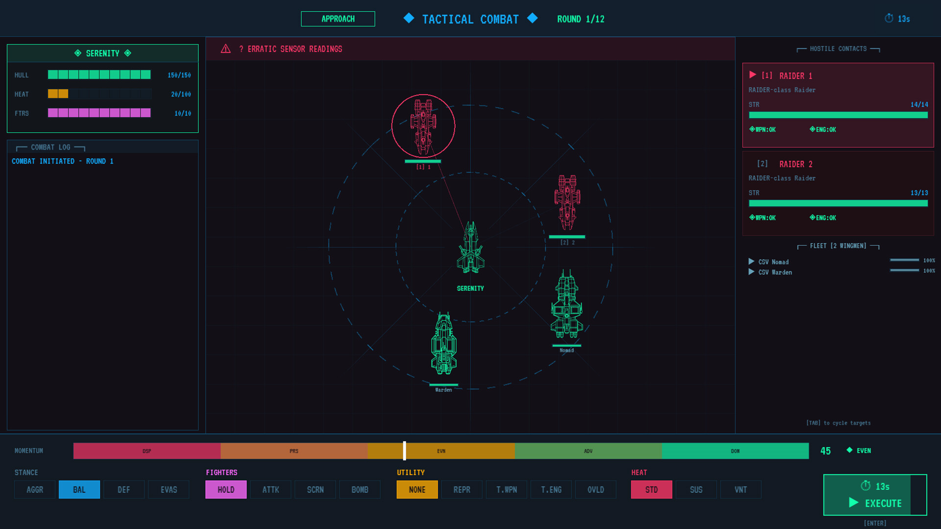The width and height of the screenshot is (941, 529).
Task: Enable VNT heat venting
Action: coord(741,489)
